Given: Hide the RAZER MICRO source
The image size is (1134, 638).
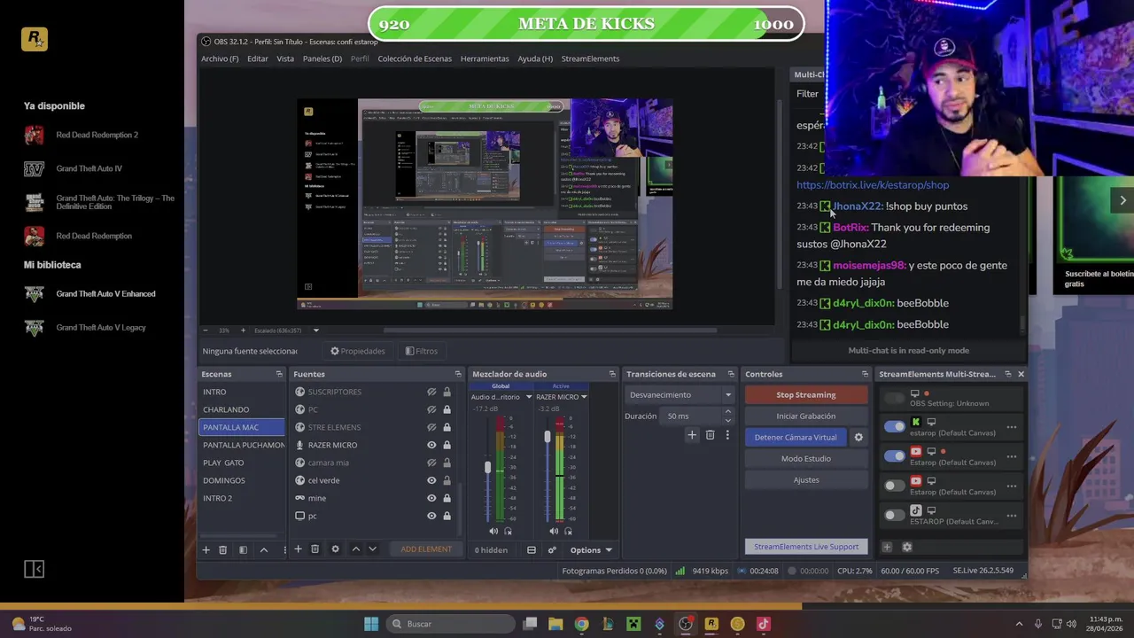Looking at the screenshot, I should (x=431, y=445).
